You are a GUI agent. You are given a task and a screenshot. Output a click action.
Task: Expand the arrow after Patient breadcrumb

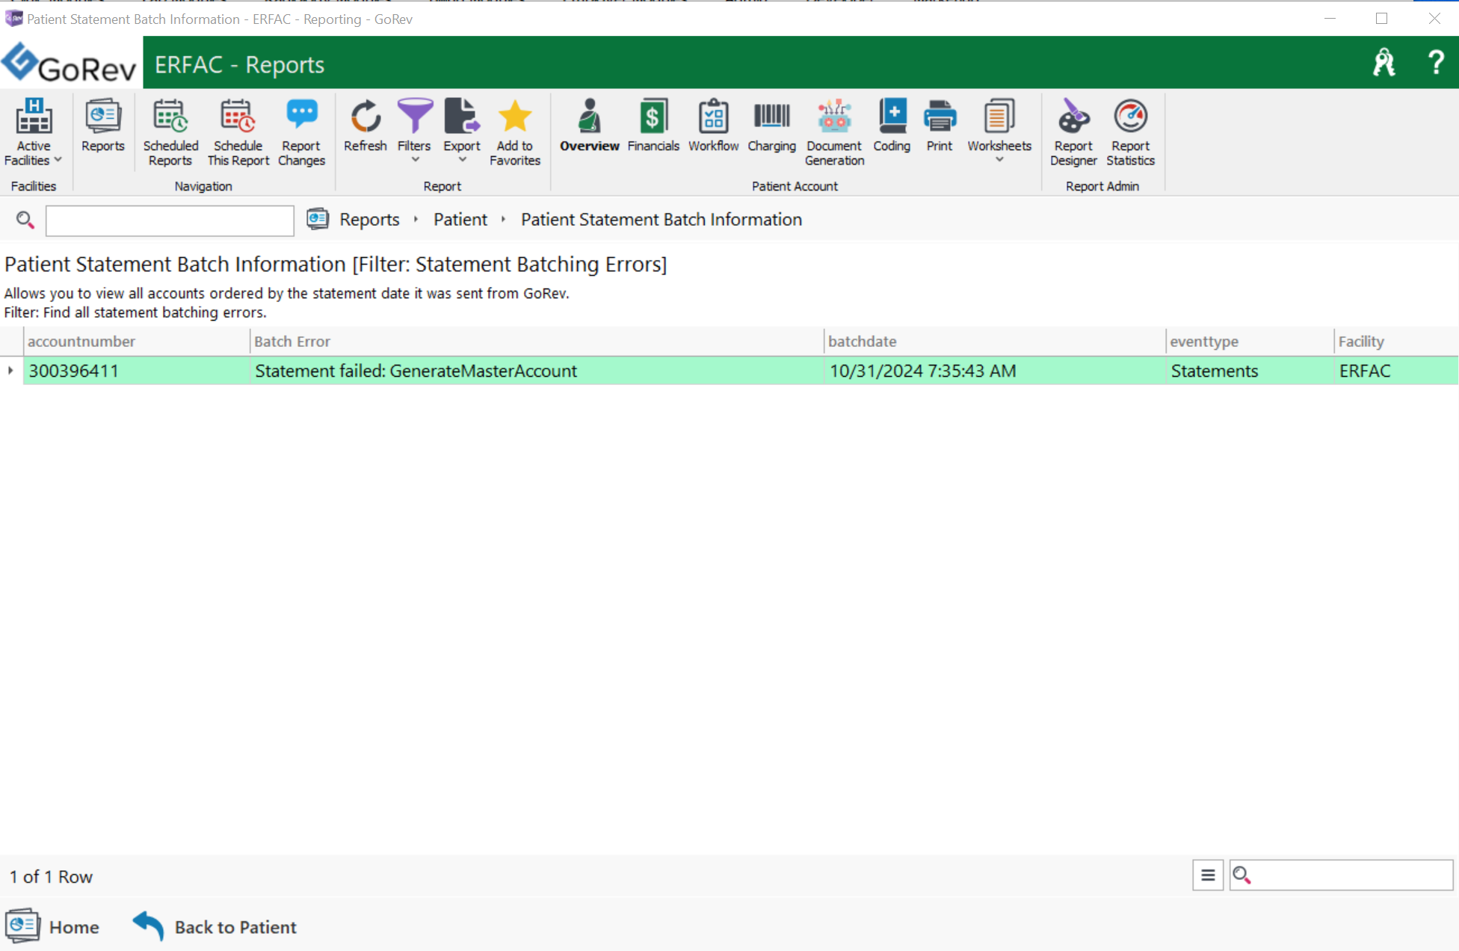(x=504, y=220)
